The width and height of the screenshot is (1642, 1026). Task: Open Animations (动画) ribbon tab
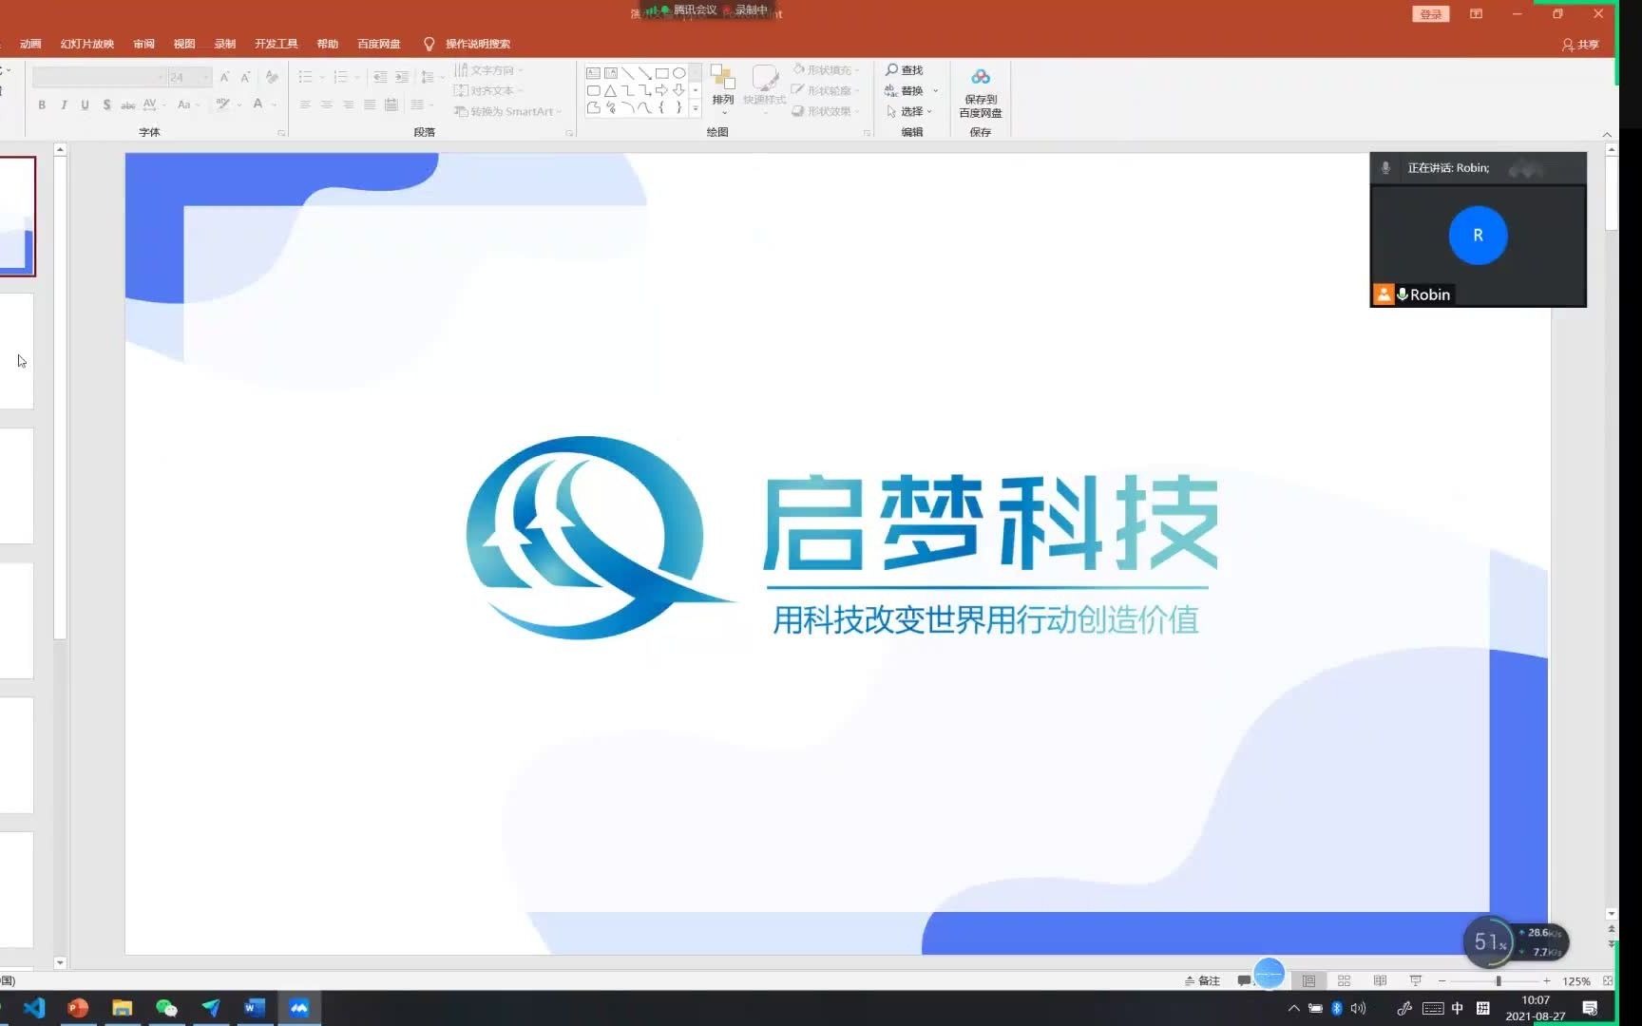30,44
